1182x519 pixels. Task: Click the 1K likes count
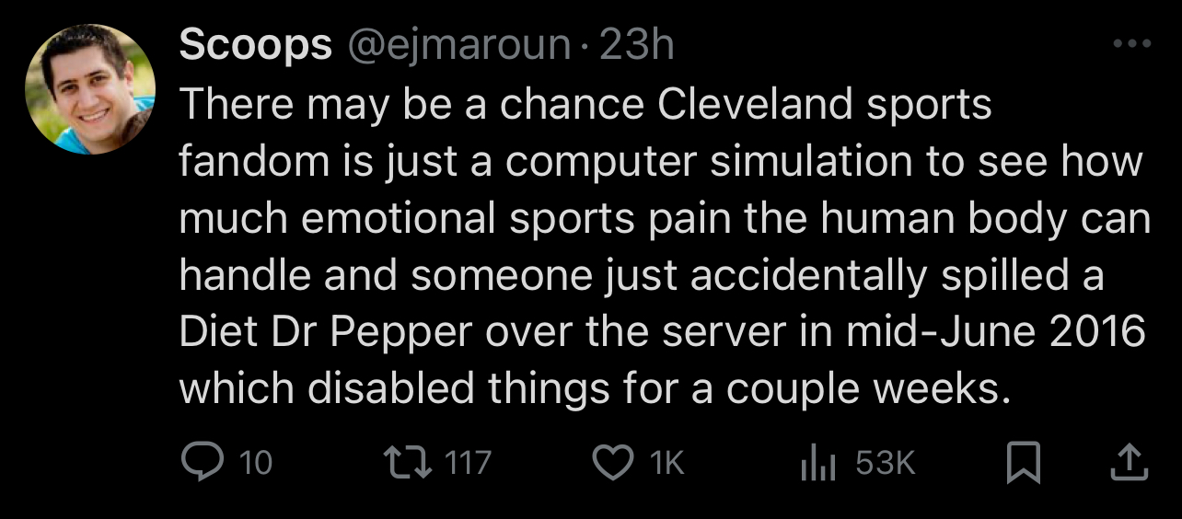pyautogui.click(x=667, y=463)
